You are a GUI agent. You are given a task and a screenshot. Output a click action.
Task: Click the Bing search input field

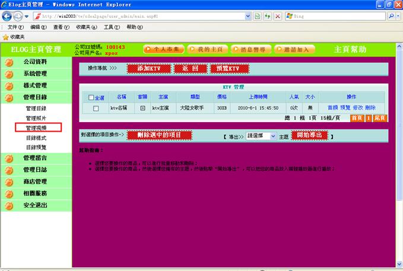tap(338, 16)
